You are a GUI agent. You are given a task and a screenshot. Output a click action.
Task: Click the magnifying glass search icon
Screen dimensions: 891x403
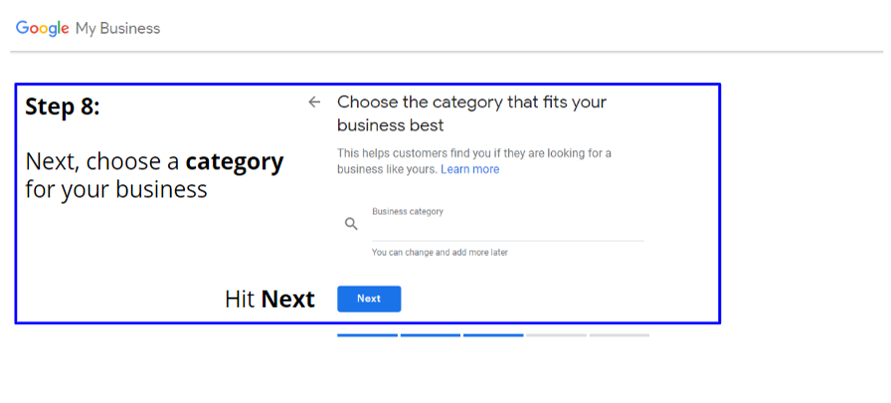351,224
